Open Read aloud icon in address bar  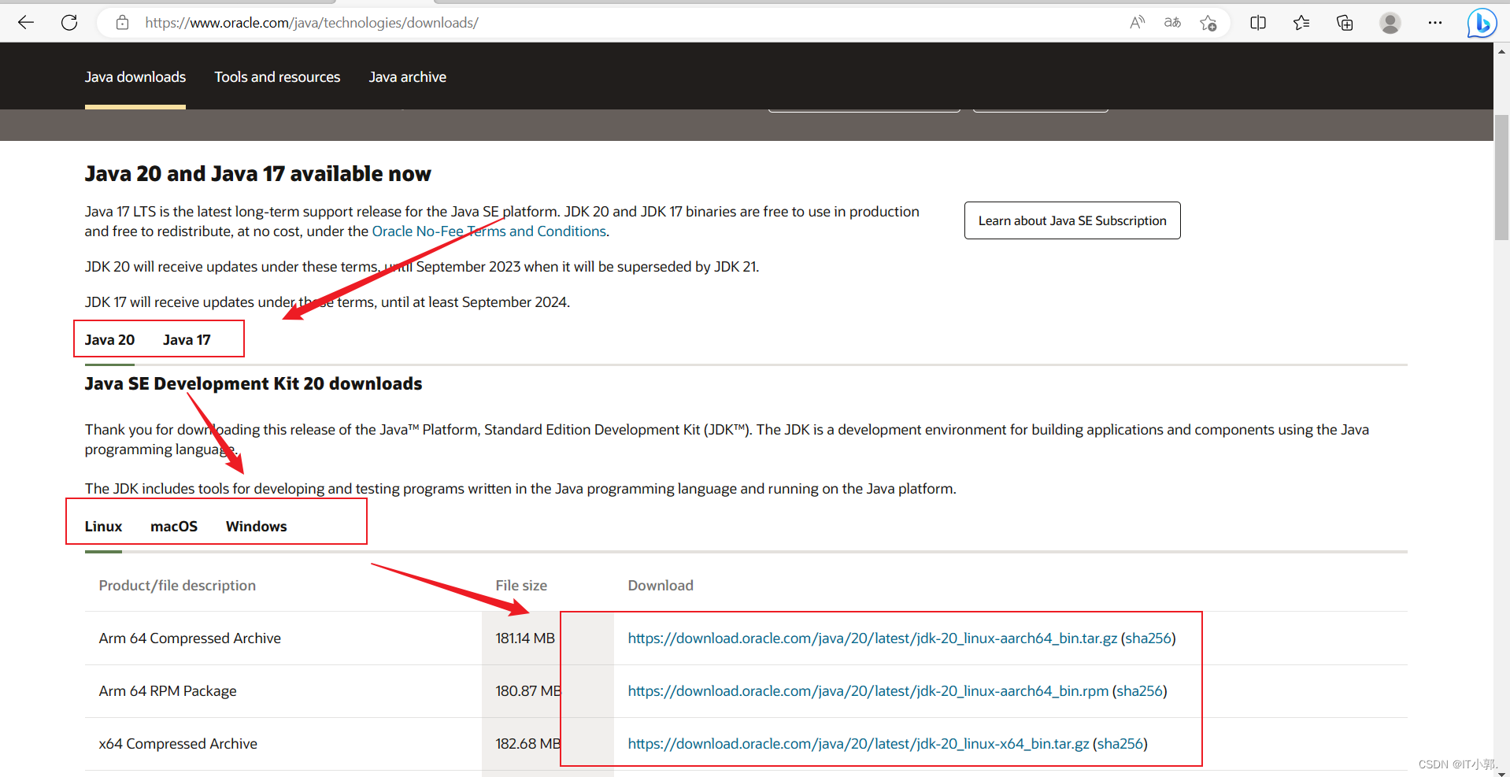1137,23
